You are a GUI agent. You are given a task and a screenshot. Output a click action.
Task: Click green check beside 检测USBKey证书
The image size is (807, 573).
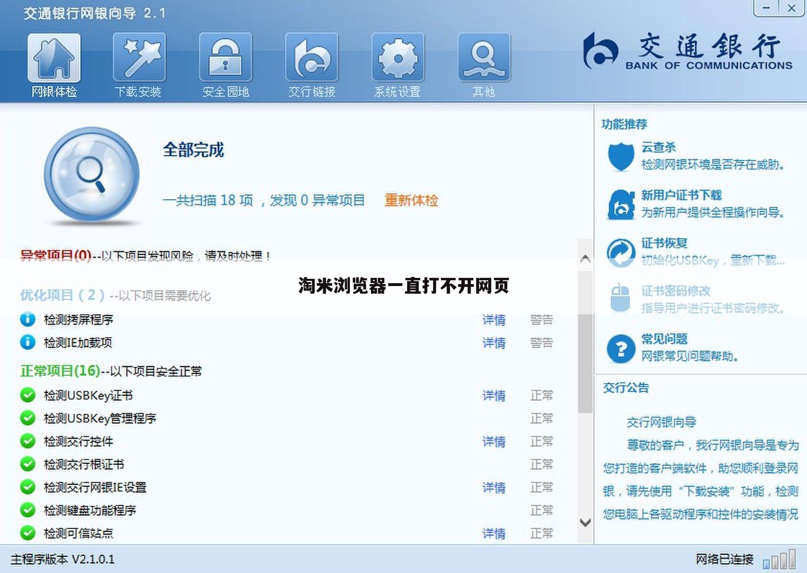(x=28, y=395)
